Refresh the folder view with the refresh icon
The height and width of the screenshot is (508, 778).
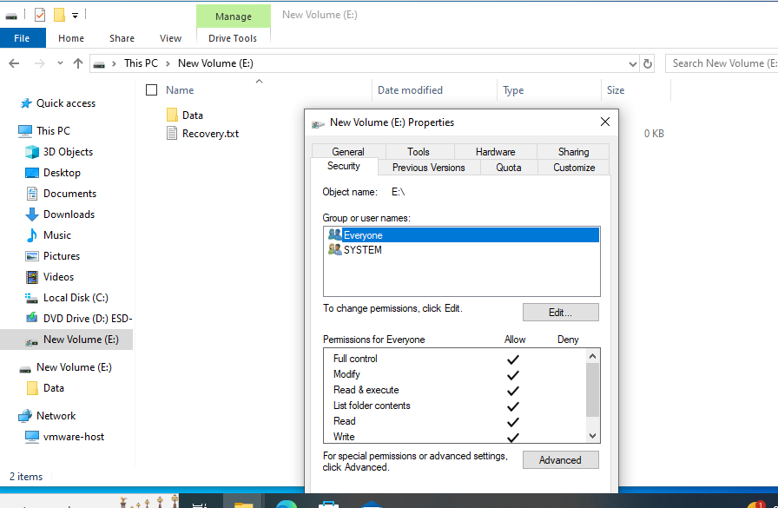(648, 63)
